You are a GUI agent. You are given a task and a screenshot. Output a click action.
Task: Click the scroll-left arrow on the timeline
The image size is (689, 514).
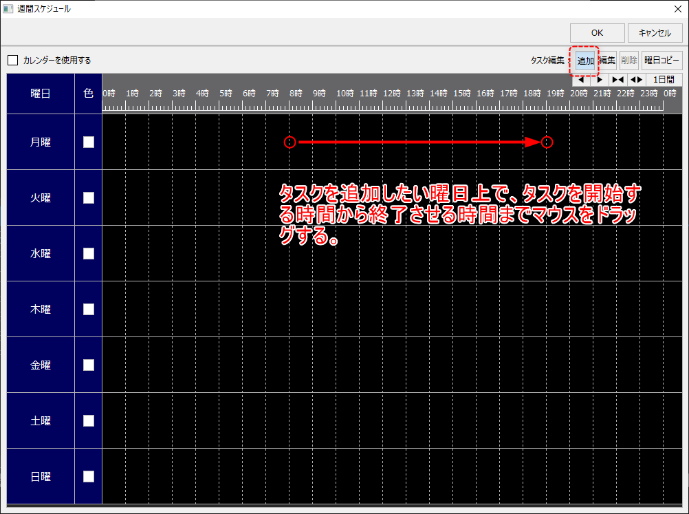(581, 79)
